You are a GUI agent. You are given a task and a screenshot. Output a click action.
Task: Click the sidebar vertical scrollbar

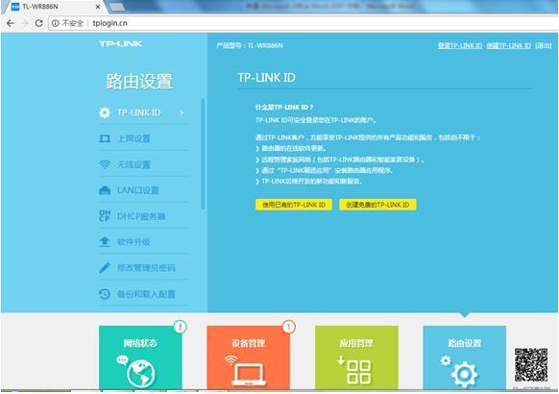tap(203, 154)
